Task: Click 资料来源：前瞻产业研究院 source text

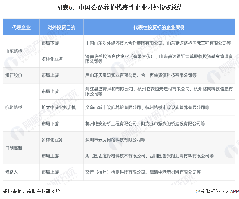Action: tap(31, 192)
